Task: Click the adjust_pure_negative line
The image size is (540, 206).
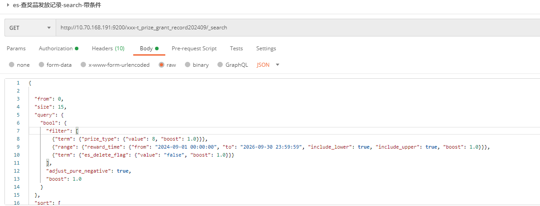Action: 89,171
